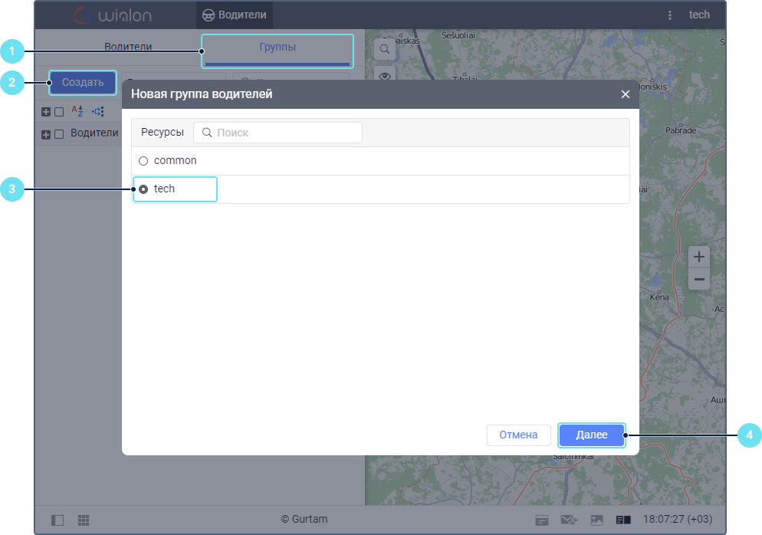Click the group hierarchy view icon
The height and width of the screenshot is (535, 762).
[97, 111]
